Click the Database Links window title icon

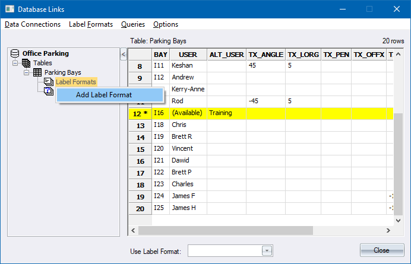[x=9, y=9]
